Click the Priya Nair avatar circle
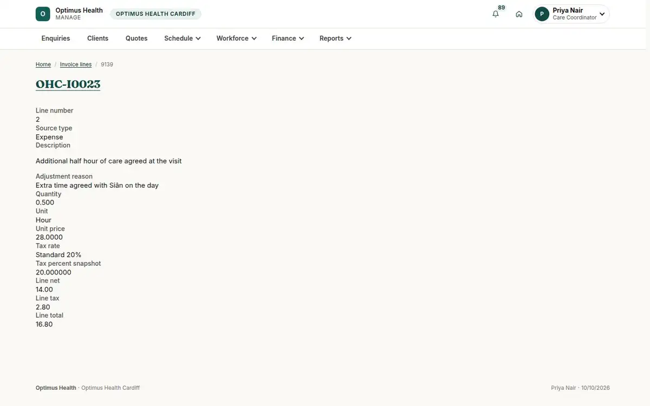The image size is (650, 406). pos(542,14)
